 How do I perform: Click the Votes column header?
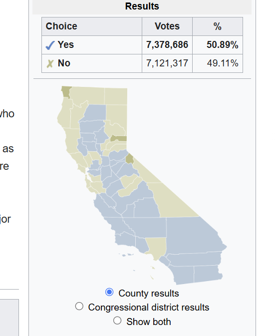coord(167,26)
